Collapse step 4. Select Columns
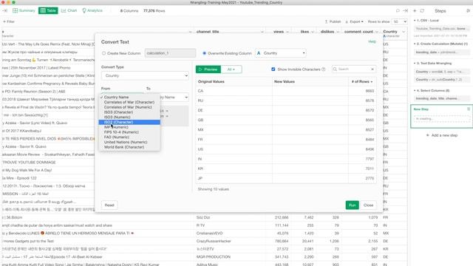This screenshot has width=473, height=266. pos(415,90)
